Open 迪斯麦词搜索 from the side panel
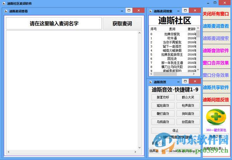The width and height of the screenshot is (232, 160). click(216, 38)
